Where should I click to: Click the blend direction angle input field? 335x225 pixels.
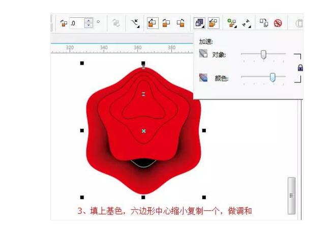pyautogui.click(x=77, y=23)
